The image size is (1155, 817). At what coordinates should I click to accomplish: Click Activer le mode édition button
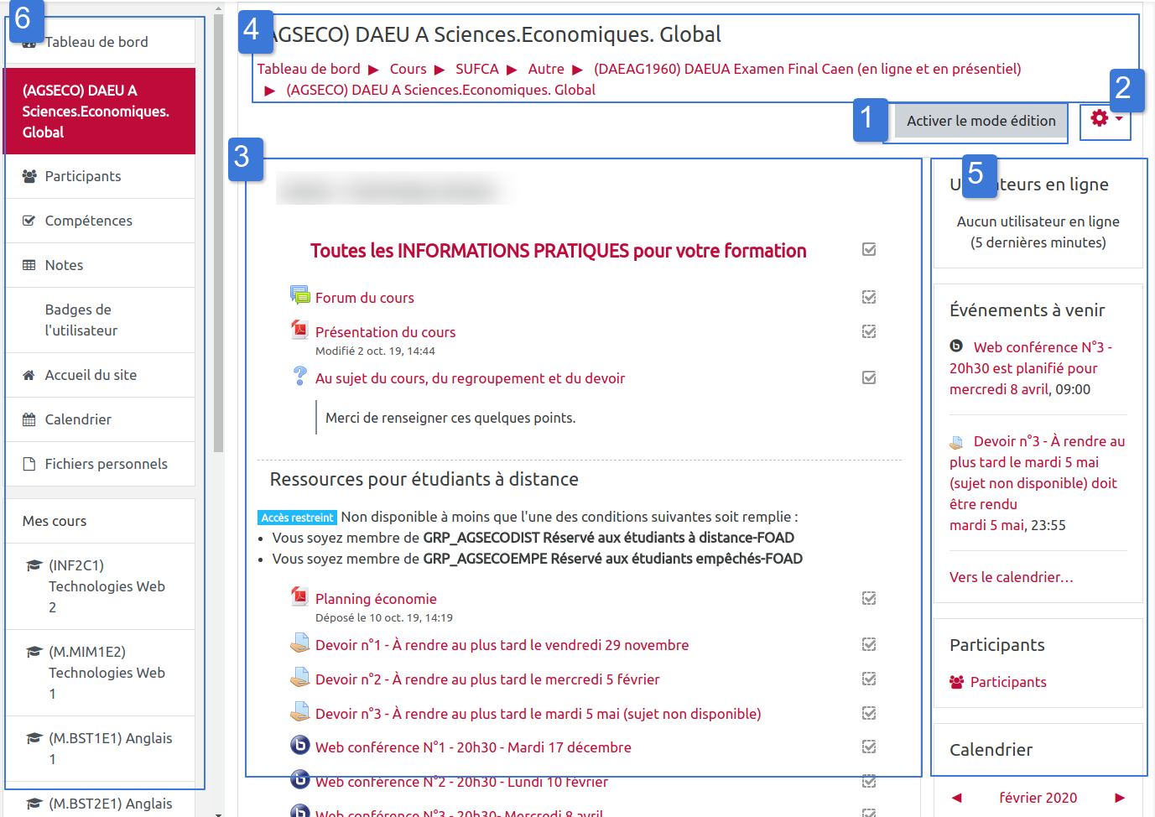click(981, 121)
